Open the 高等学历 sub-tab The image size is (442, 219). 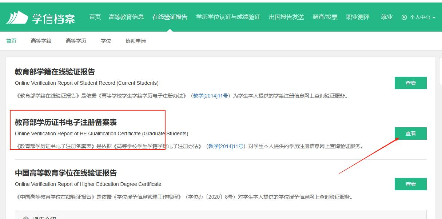pos(76,41)
